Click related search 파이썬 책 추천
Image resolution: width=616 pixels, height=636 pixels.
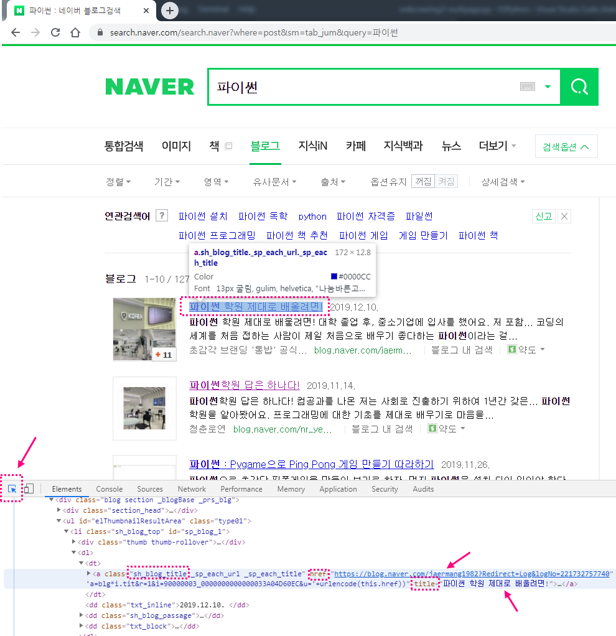(297, 235)
